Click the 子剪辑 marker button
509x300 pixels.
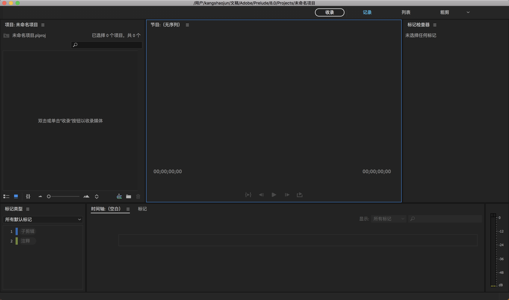click(28, 231)
